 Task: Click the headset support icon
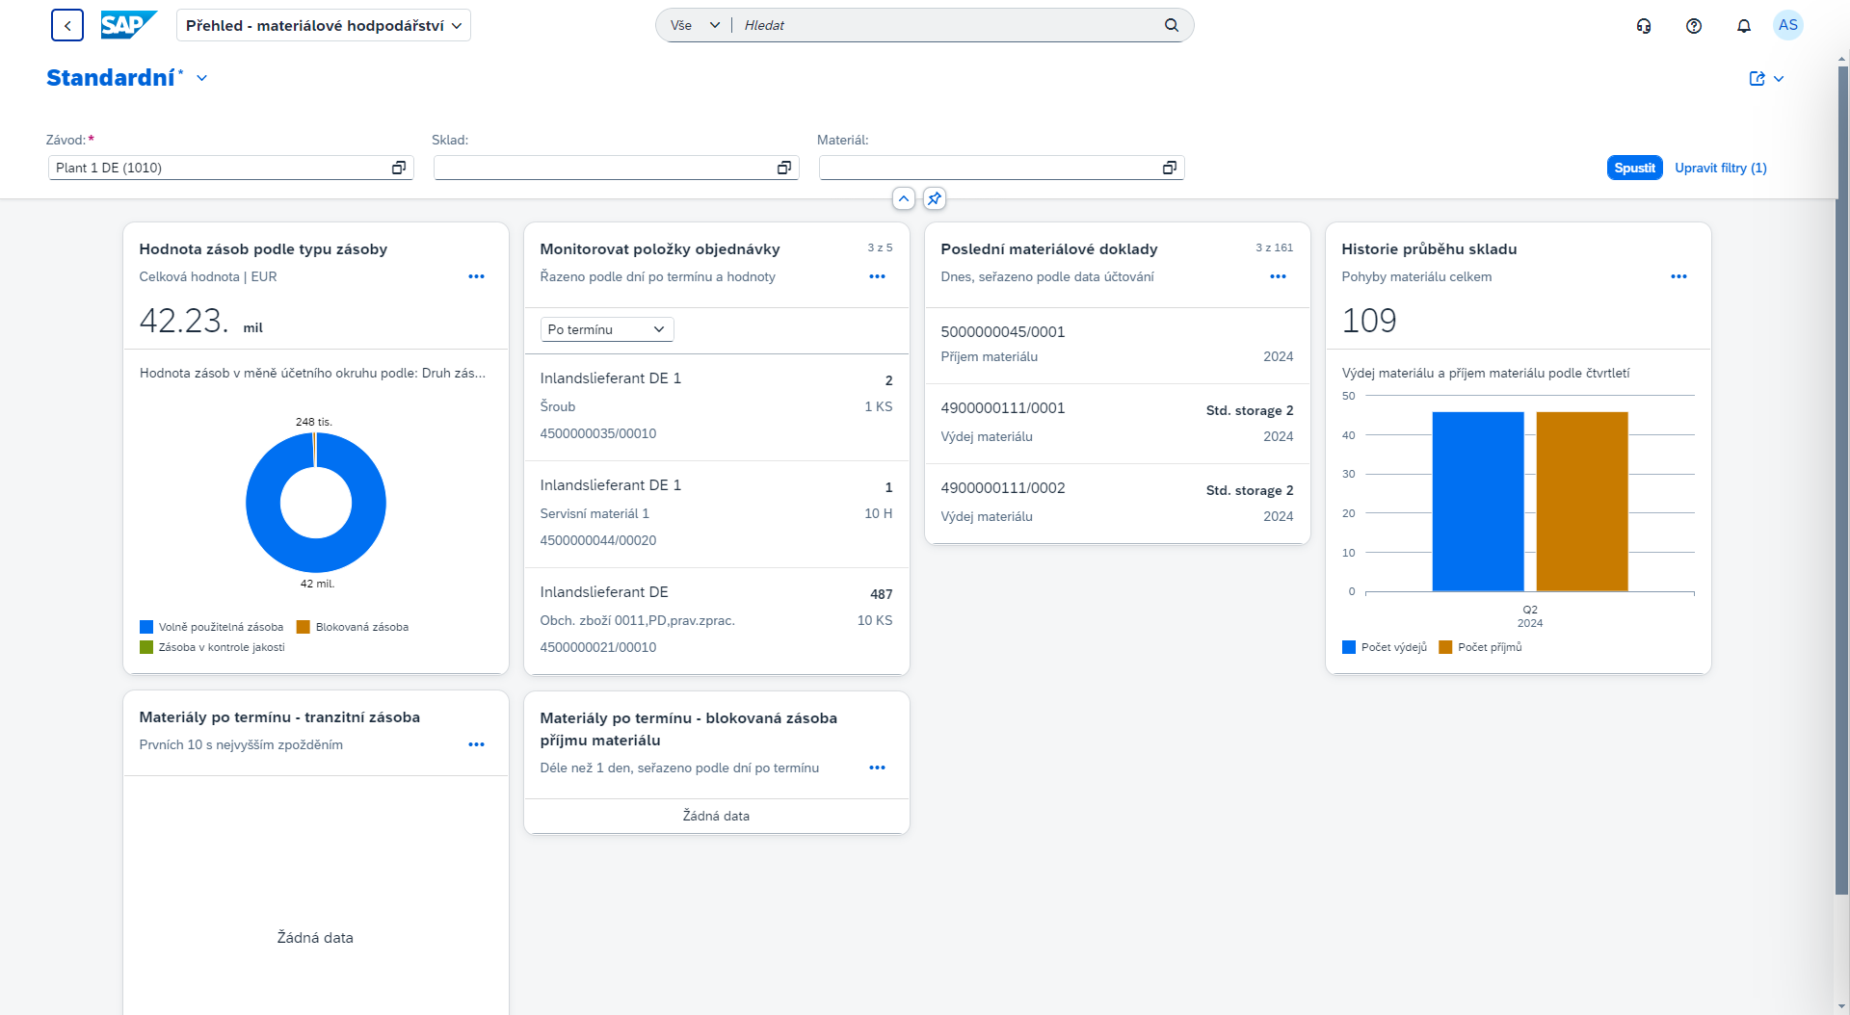[1644, 25]
